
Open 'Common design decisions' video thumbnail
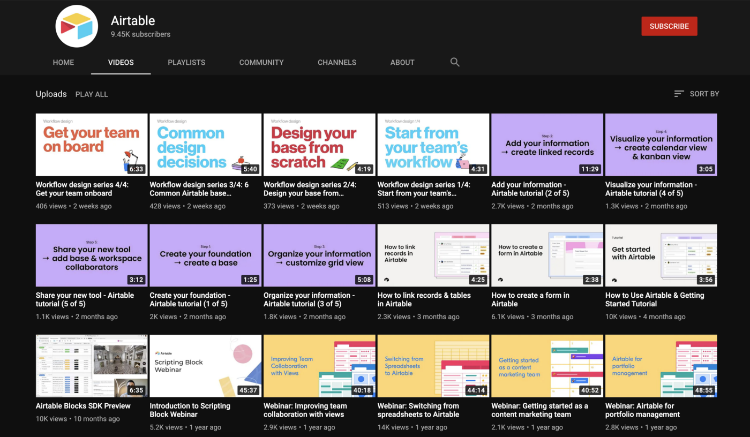(205, 145)
